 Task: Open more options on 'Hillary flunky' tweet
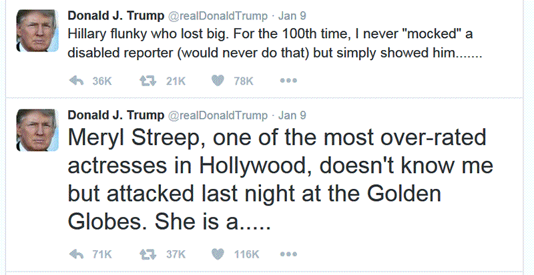tap(288, 81)
